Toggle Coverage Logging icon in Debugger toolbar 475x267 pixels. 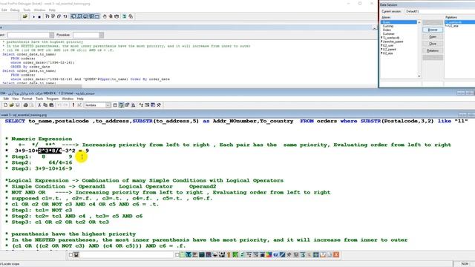[x=125, y=16]
